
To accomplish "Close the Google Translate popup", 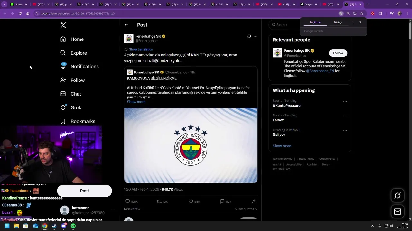I will pos(360,22).
